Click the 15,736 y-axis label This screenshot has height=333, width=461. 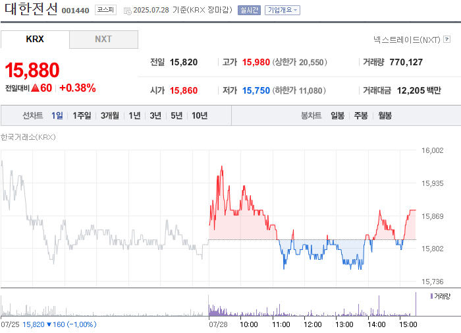click(432, 282)
